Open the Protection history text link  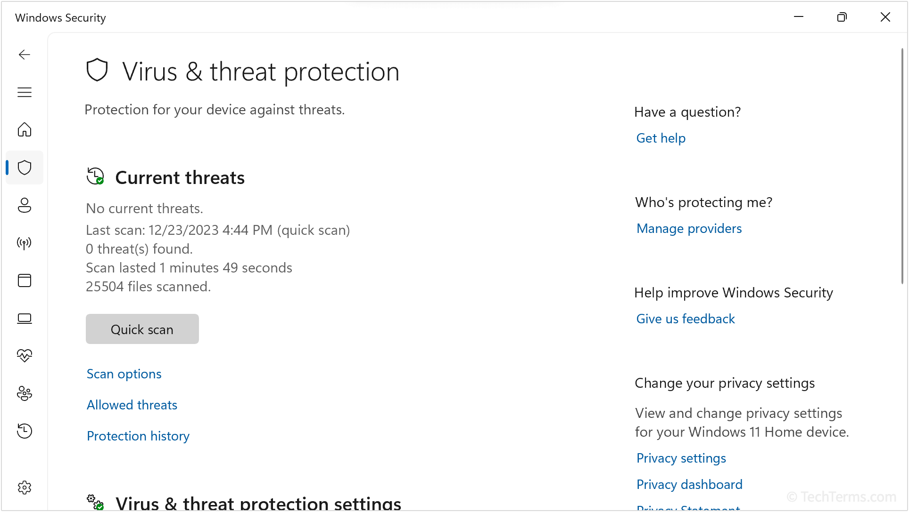138,436
